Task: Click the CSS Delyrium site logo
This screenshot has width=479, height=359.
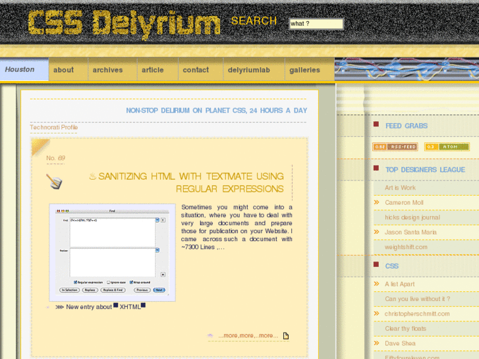Action: pyautogui.click(x=125, y=24)
